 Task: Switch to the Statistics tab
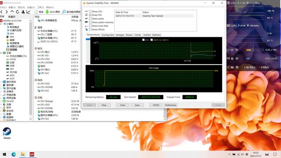tap(156, 35)
